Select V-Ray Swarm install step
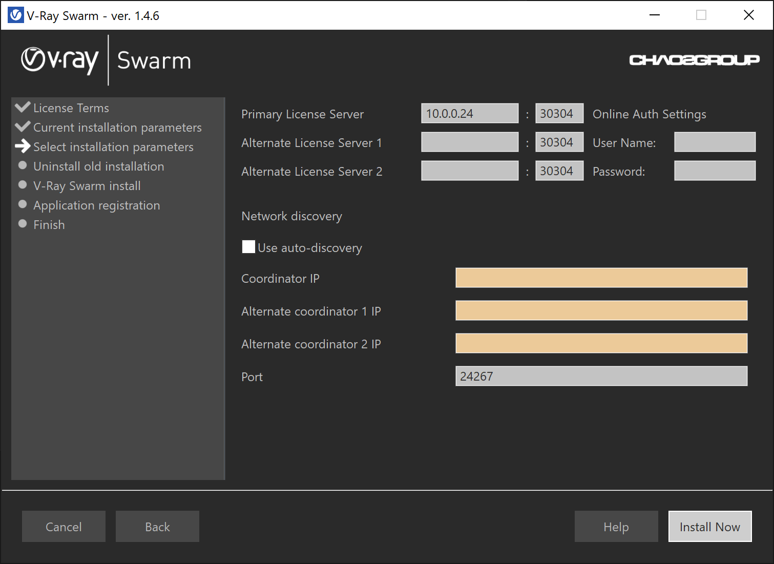Viewport: 774px width, 564px height. pos(87,186)
